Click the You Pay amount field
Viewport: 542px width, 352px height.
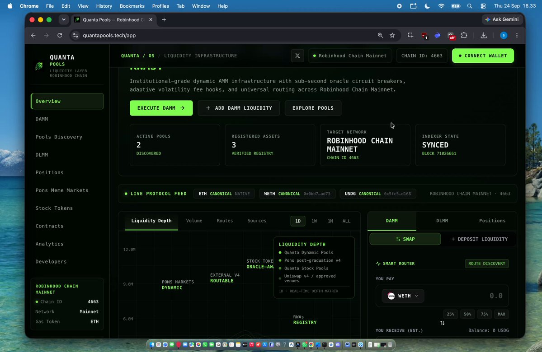(467, 296)
